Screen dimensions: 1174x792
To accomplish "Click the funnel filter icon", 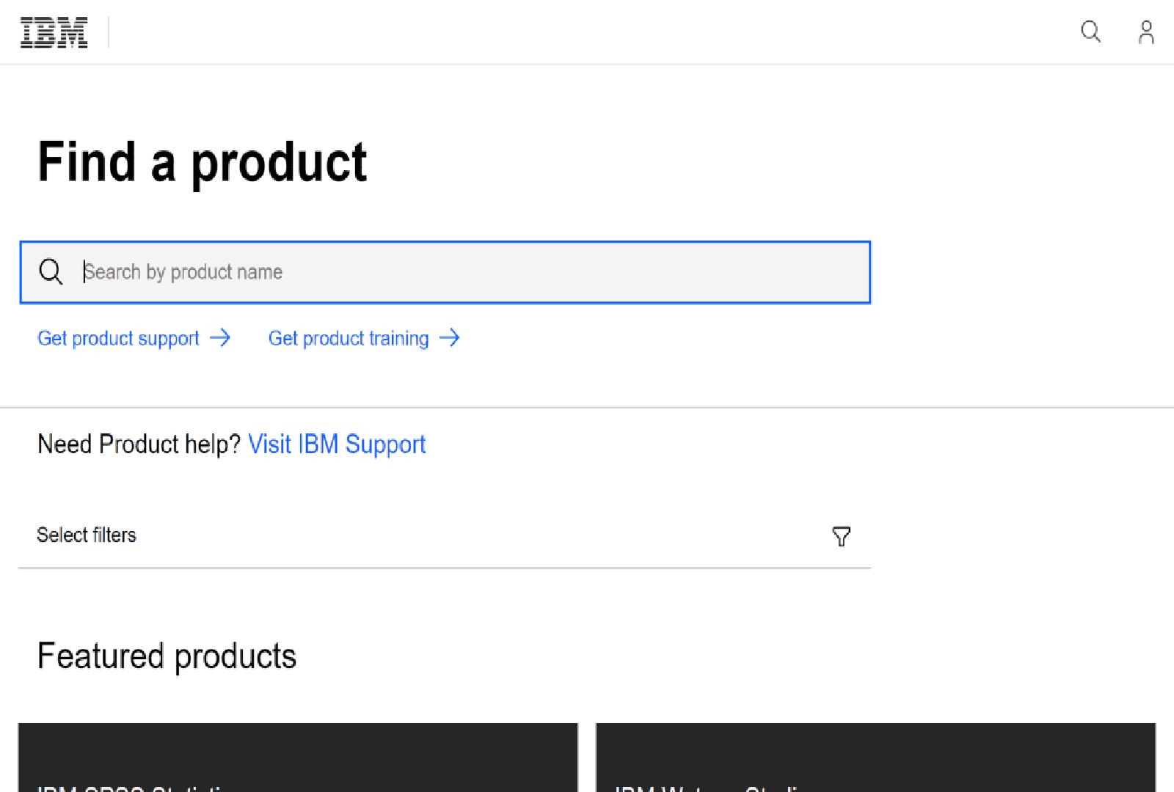I will [841, 536].
